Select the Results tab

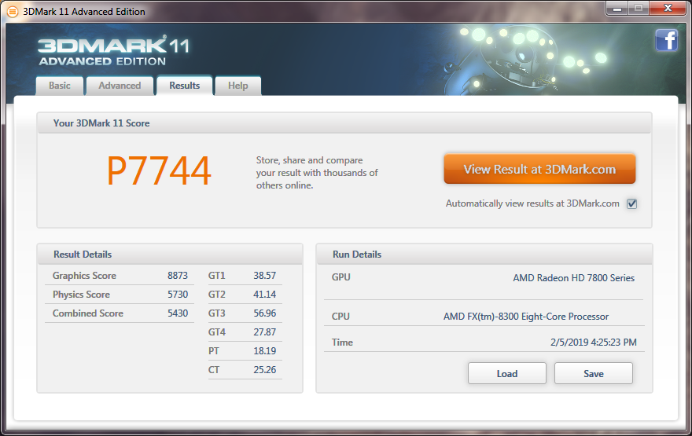185,86
